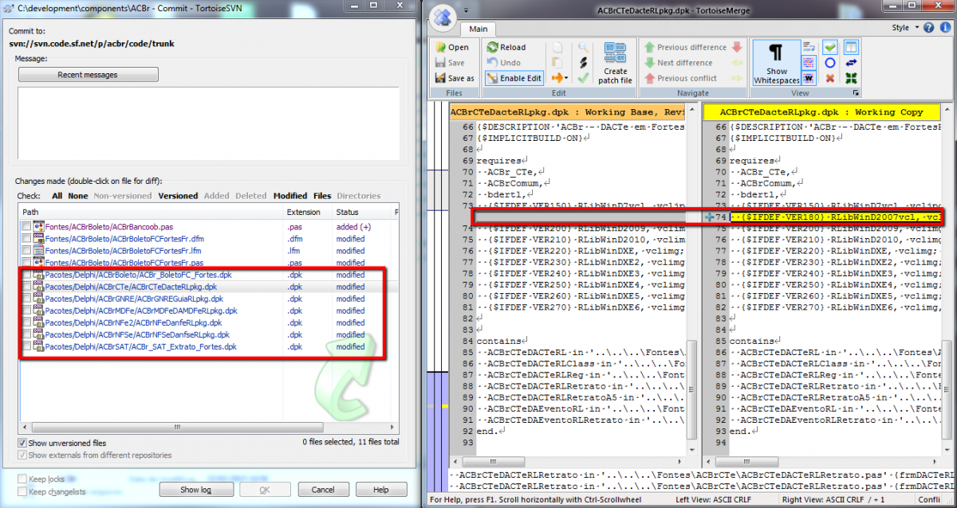Click the green checkmark icon in View group
This screenshot has height=508, width=957.
(x=830, y=47)
